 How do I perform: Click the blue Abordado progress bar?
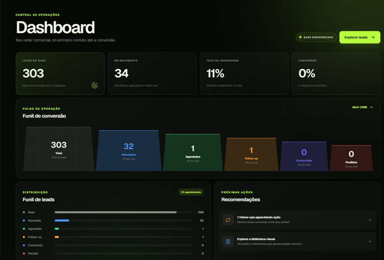(62, 220)
